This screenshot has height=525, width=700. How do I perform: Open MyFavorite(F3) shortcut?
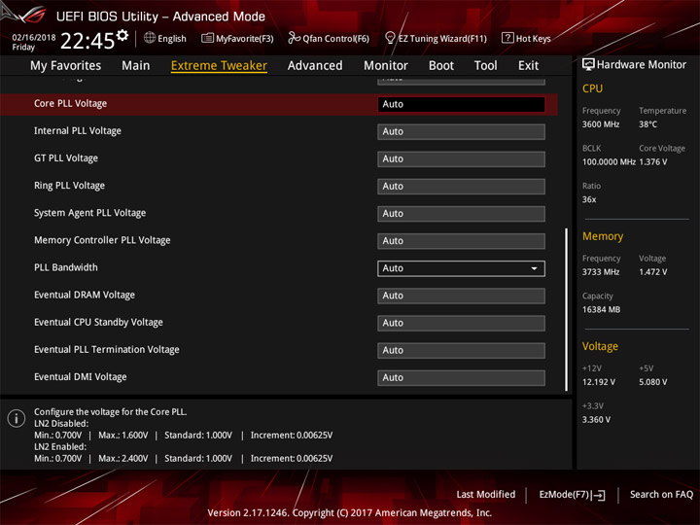click(237, 38)
